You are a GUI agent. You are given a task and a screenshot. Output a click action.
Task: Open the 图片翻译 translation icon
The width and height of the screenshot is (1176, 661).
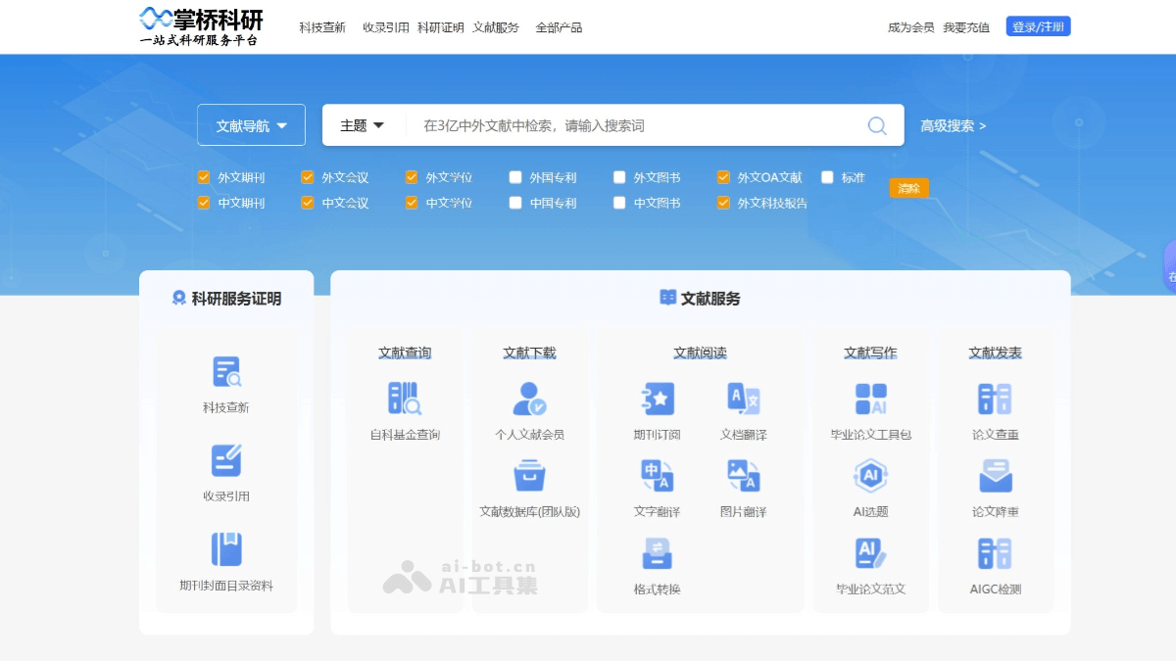pos(743,476)
